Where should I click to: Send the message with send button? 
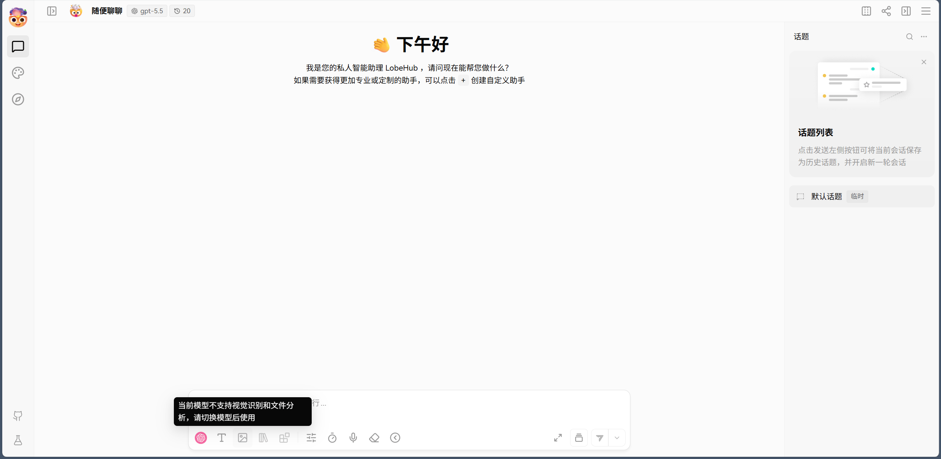600,438
